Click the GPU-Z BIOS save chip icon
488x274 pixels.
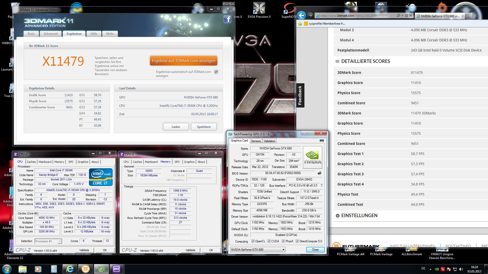(x=319, y=173)
